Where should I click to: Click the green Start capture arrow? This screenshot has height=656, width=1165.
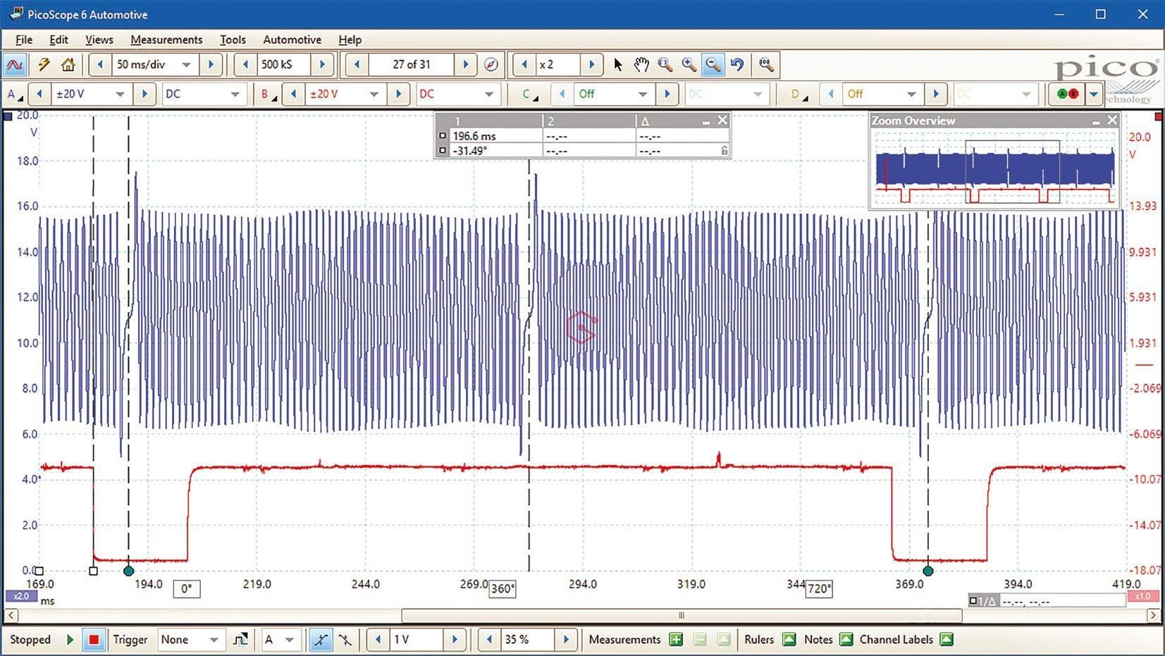click(x=70, y=640)
